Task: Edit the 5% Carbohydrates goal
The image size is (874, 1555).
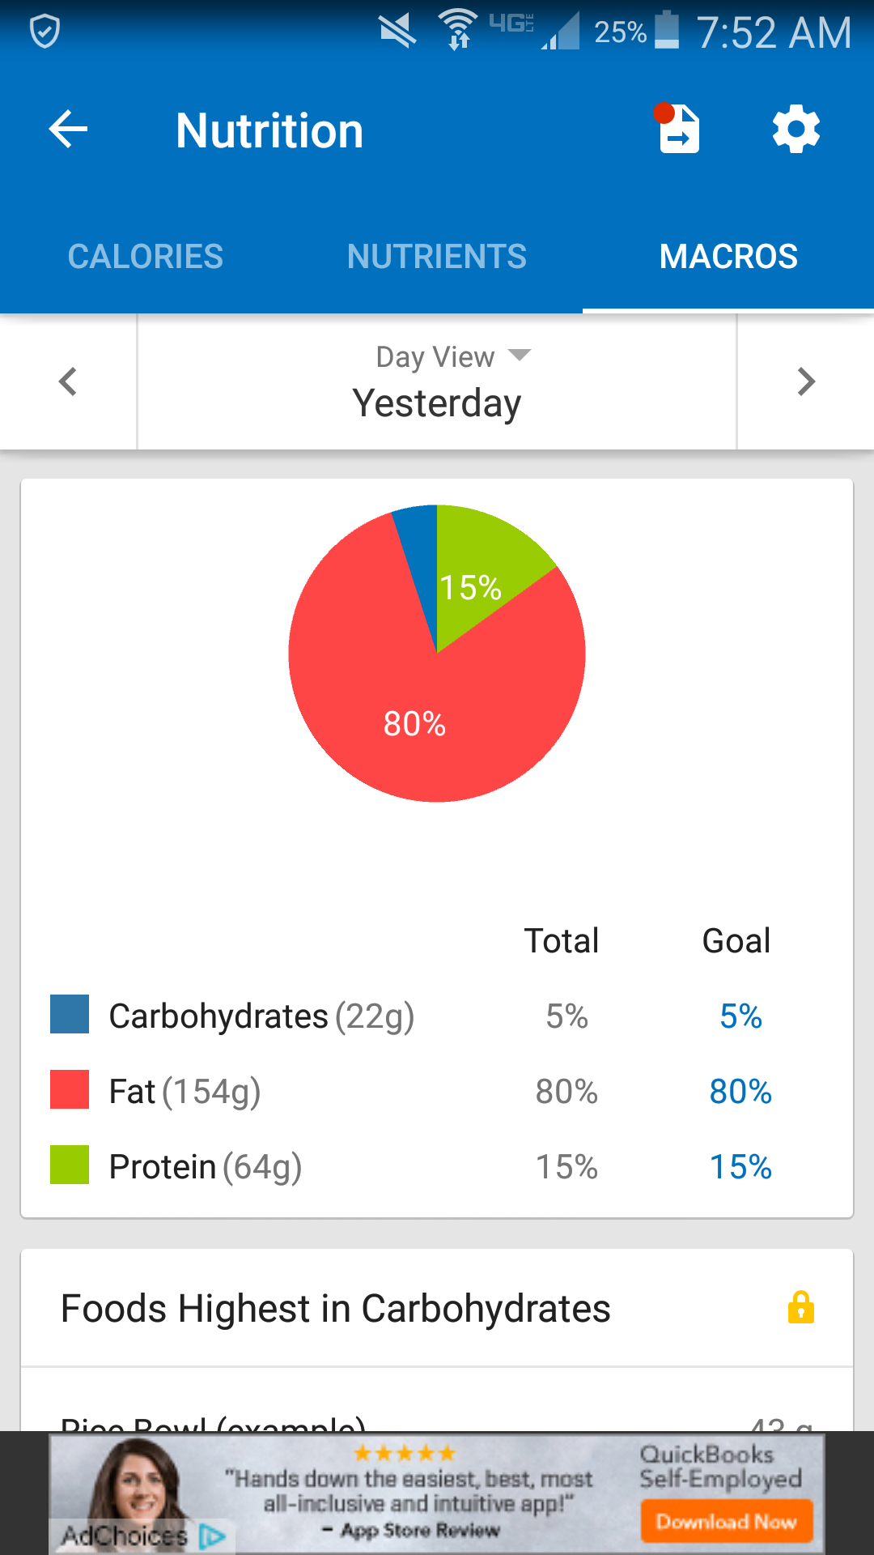Action: (x=740, y=1016)
